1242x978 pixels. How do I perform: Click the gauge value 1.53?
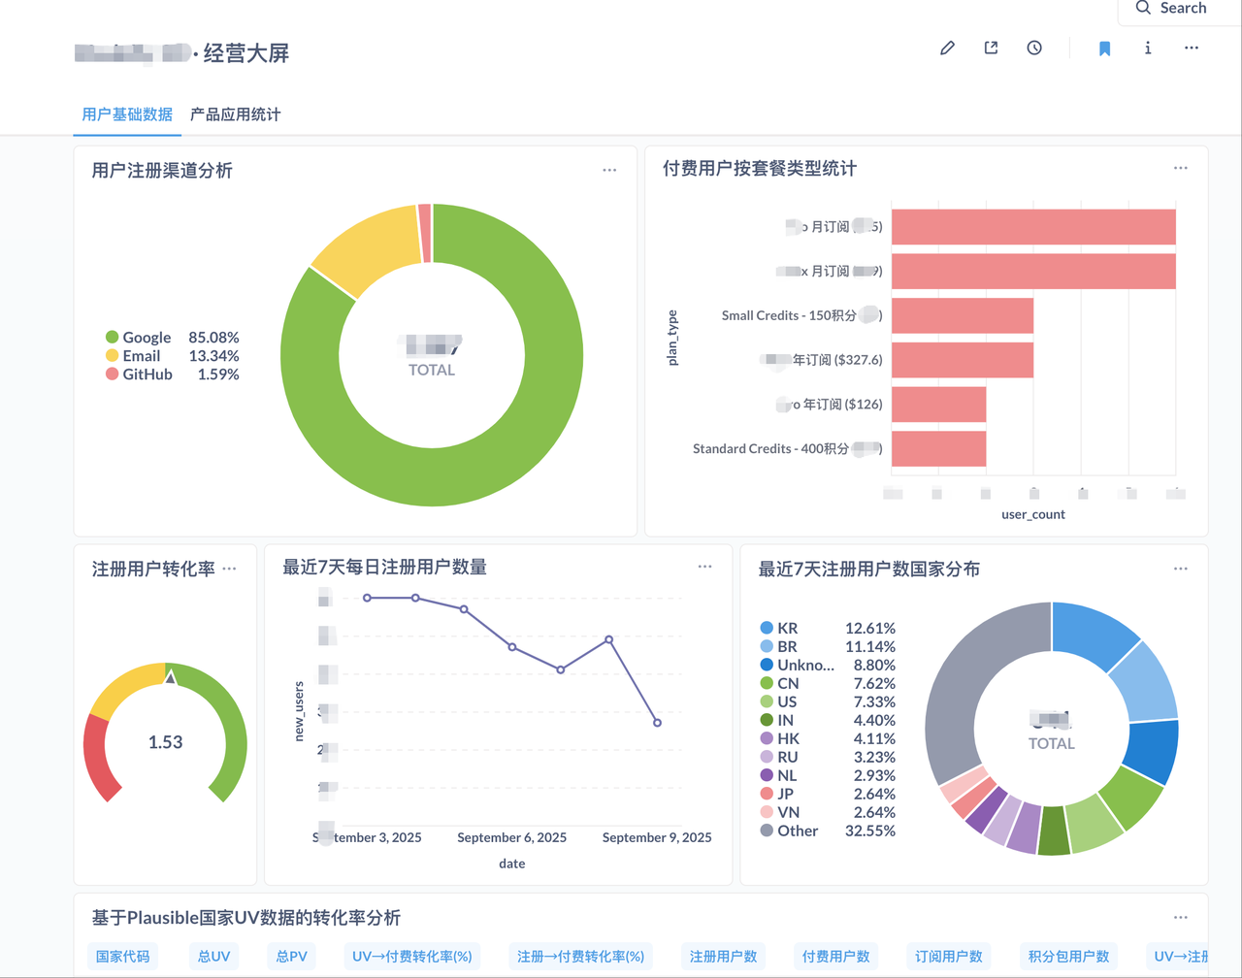point(166,742)
